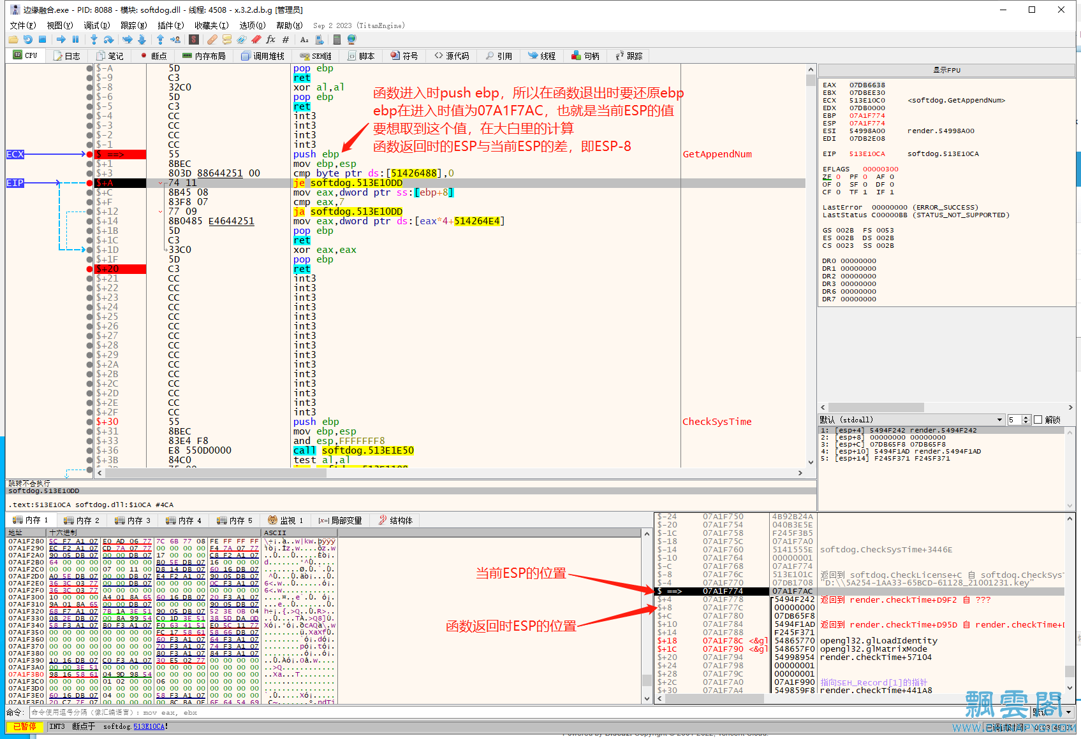Click the globe check-updates icon

tap(351, 39)
